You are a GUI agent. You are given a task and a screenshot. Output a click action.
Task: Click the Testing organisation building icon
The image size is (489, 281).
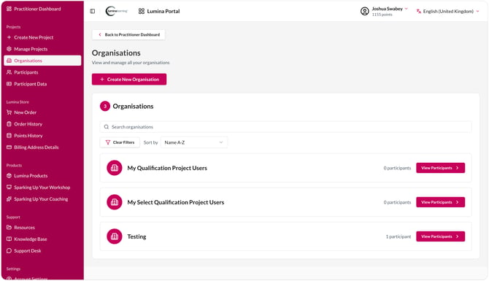coord(115,236)
